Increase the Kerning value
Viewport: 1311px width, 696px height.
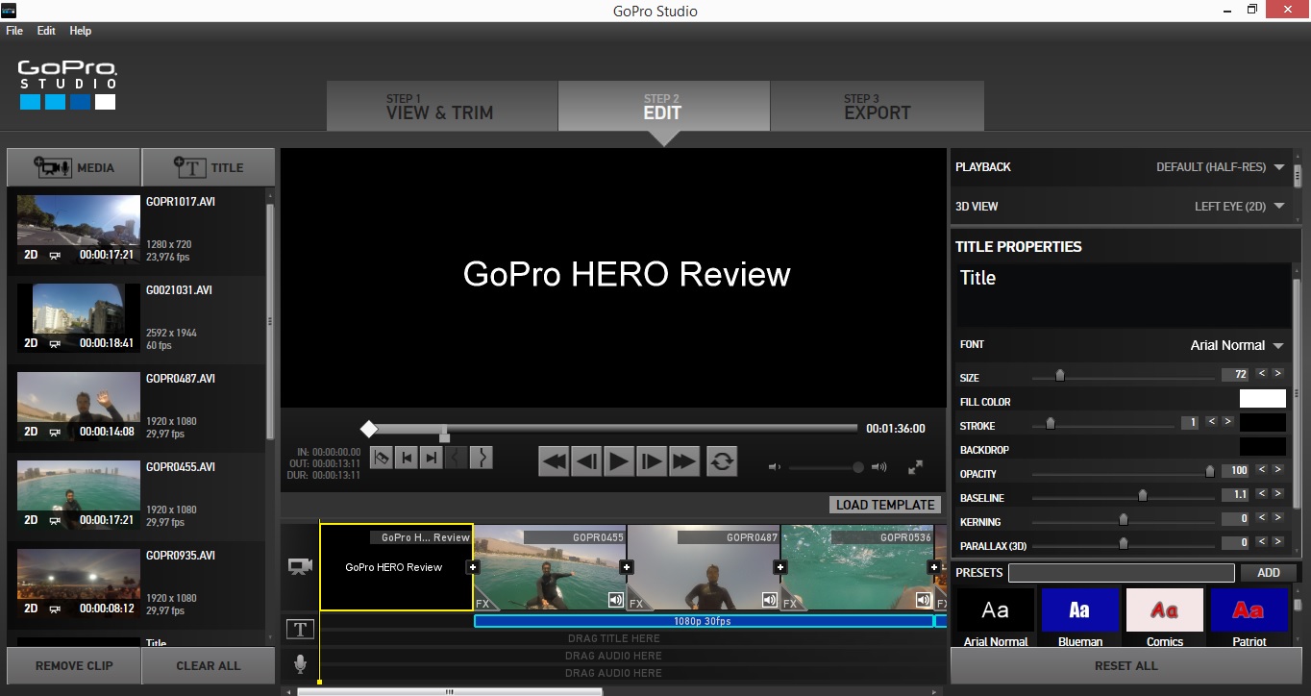click(x=1277, y=517)
